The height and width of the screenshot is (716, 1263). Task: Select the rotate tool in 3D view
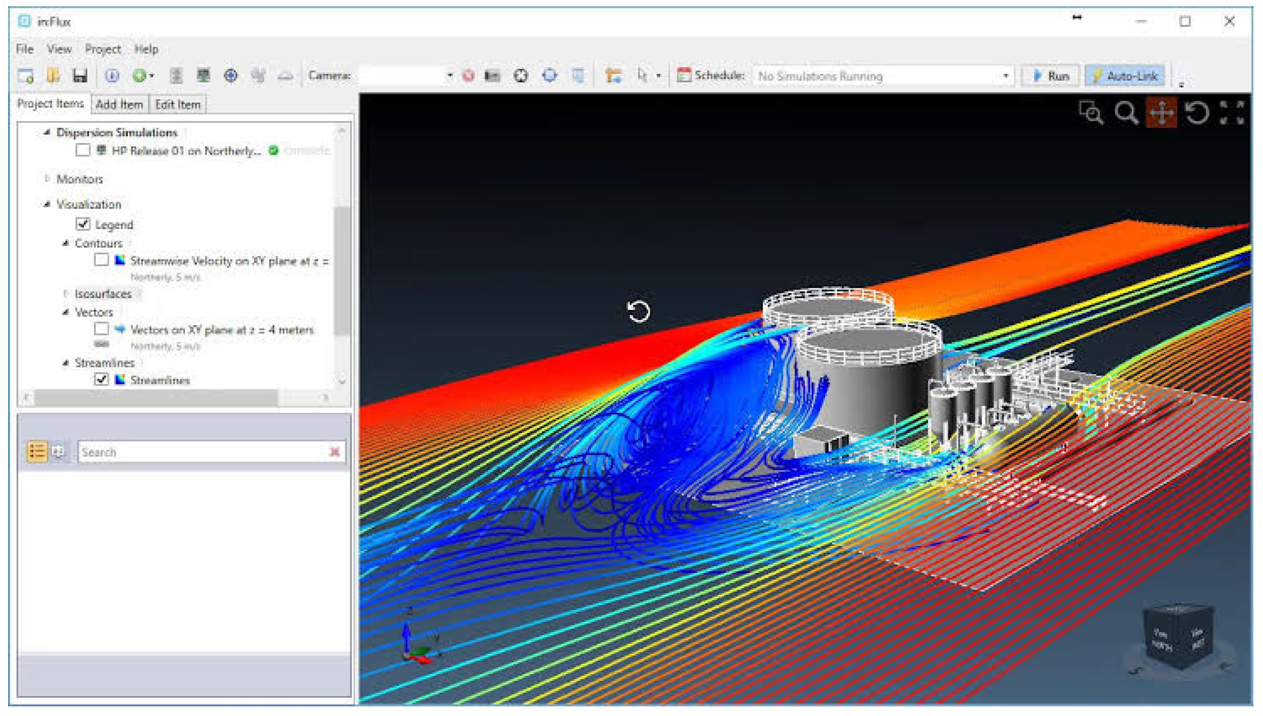pos(1196,113)
